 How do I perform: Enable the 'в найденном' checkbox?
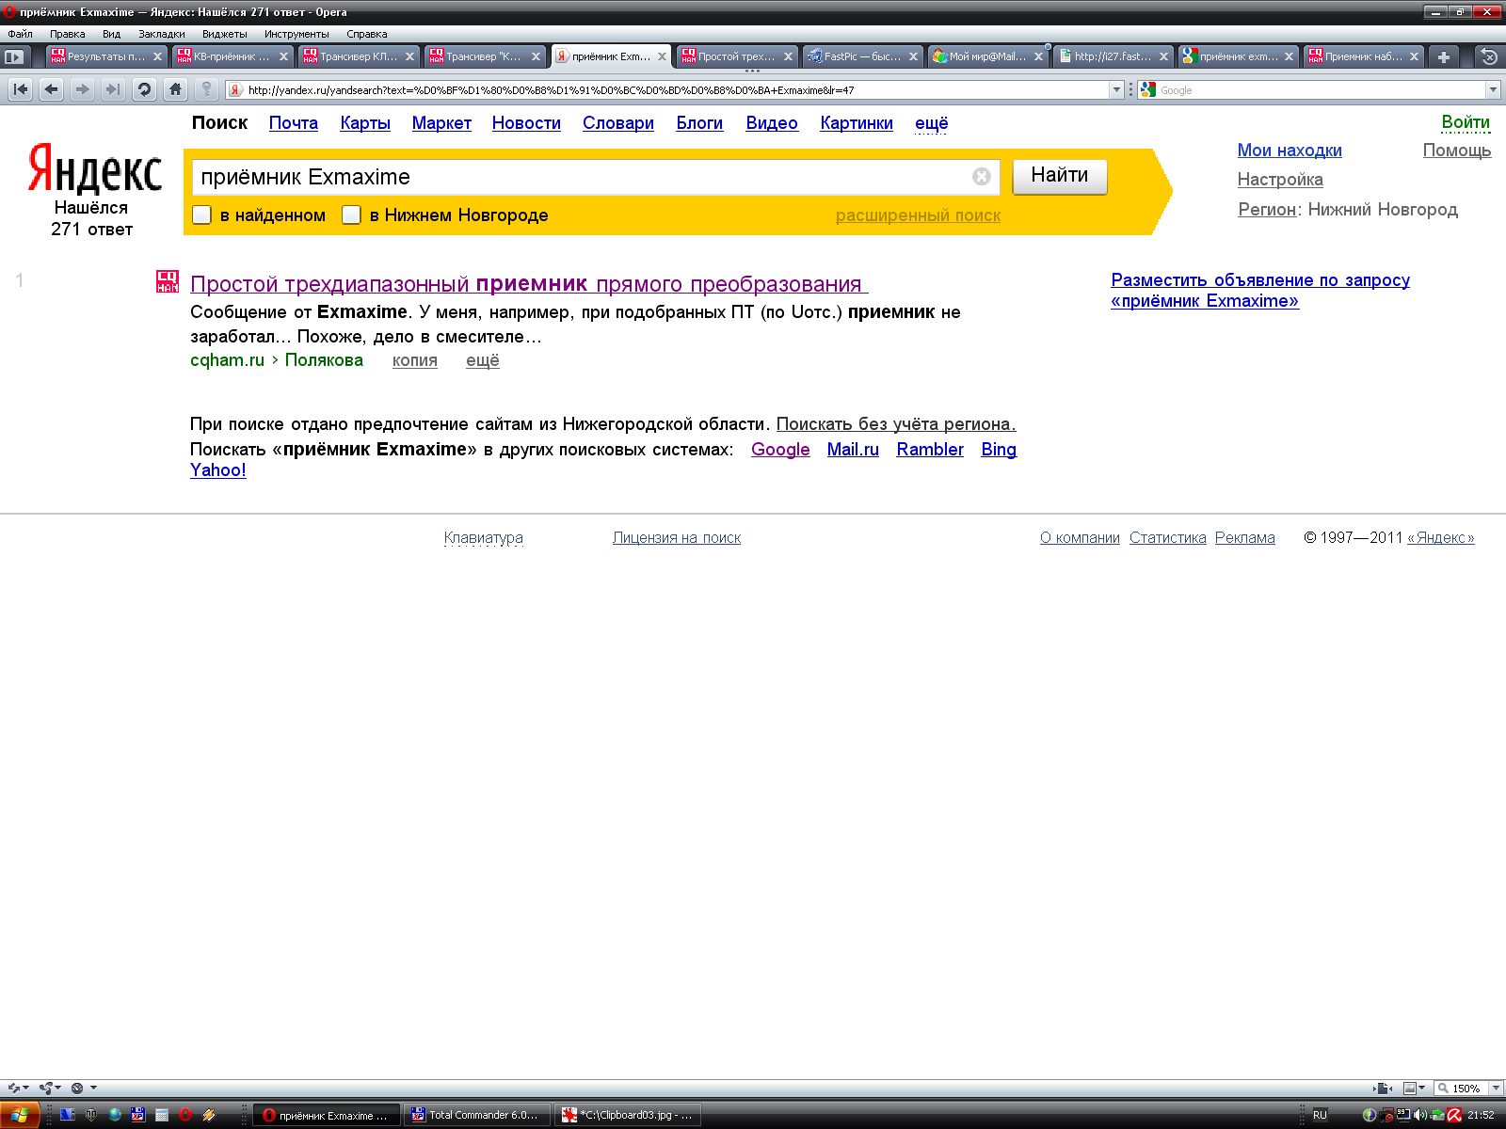coord(201,215)
